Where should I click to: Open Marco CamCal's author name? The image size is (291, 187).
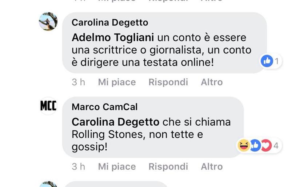click(105, 107)
